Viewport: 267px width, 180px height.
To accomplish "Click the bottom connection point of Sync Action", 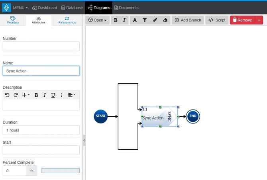I will click(160, 126).
